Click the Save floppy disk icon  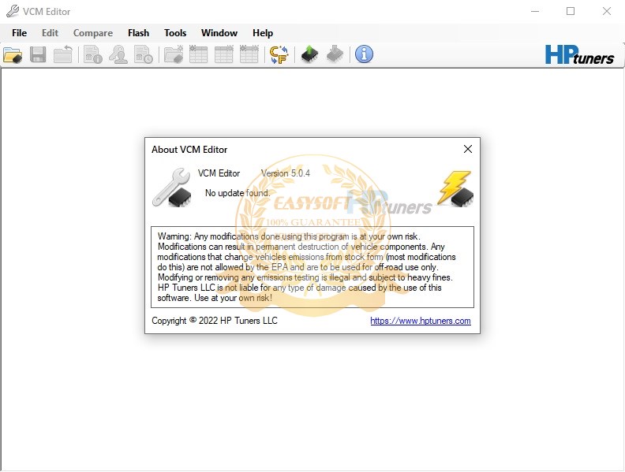point(38,54)
